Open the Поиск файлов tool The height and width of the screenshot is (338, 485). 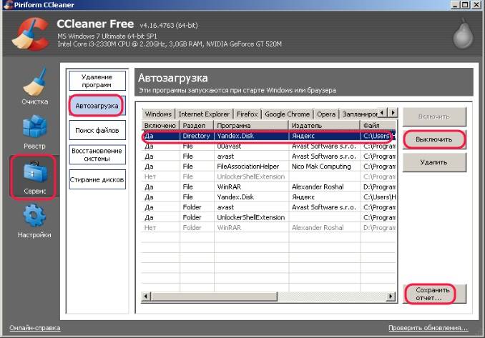point(97,130)
